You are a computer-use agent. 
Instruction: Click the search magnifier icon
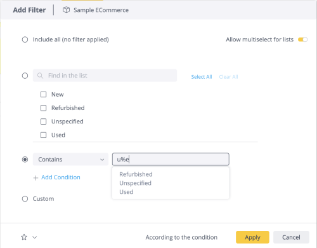pyautogui.click(x=40, y=76)
